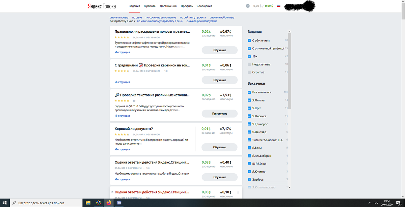
Task: Click the filter panel scrollbar down arrow
Action: tap(290, 186)
